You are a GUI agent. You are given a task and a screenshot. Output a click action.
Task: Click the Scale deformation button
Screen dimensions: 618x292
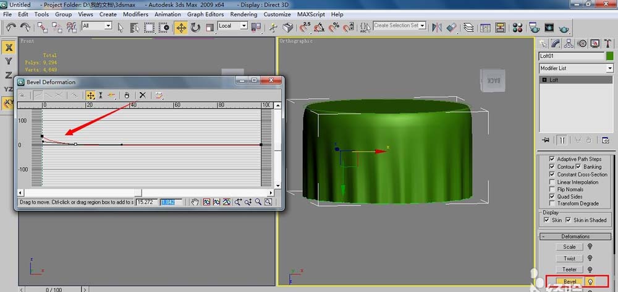569,247
